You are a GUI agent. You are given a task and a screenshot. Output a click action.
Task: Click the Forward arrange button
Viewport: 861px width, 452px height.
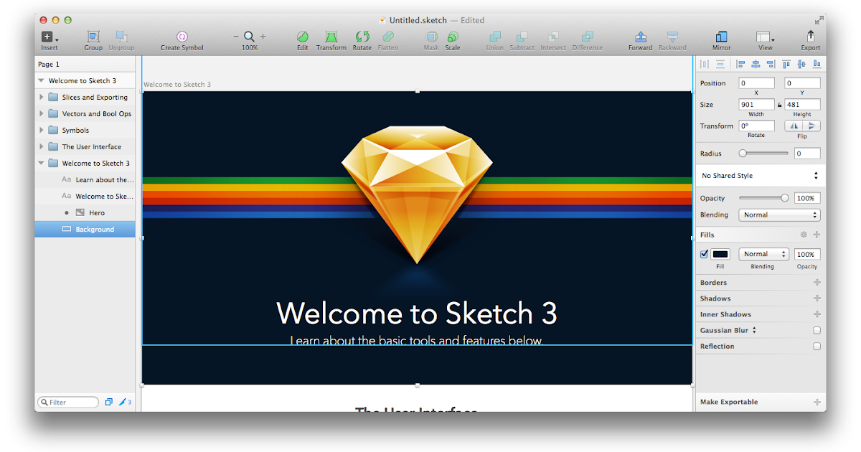[x=640, y=36]
